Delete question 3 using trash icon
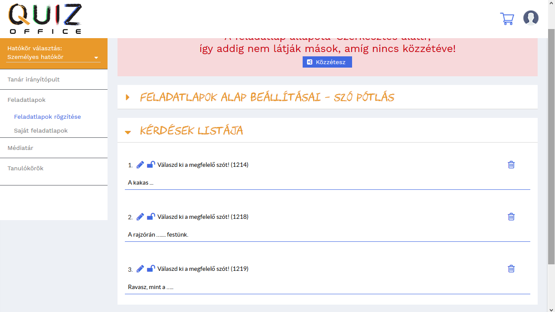The height and width of the screenshot is (312, 555). pos(511,269)
